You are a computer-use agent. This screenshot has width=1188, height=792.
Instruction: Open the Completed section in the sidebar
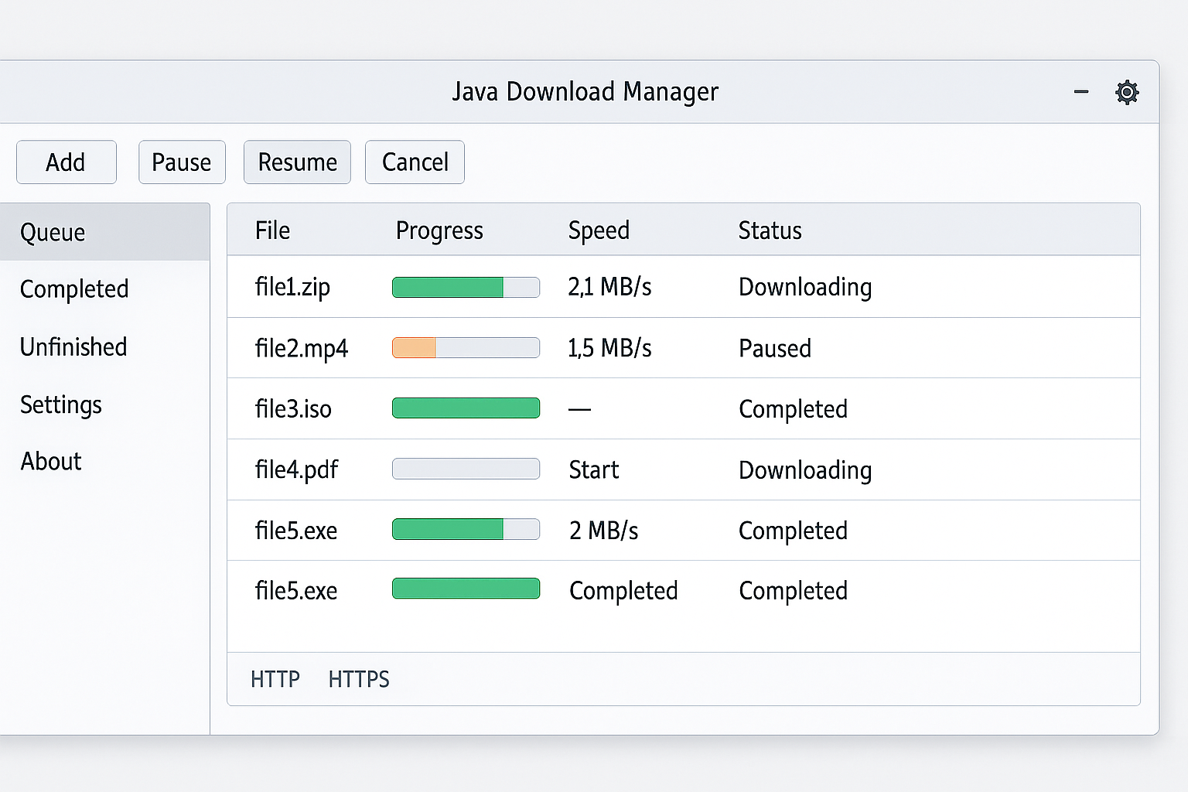pyautogui.click(x=74, y=289)
